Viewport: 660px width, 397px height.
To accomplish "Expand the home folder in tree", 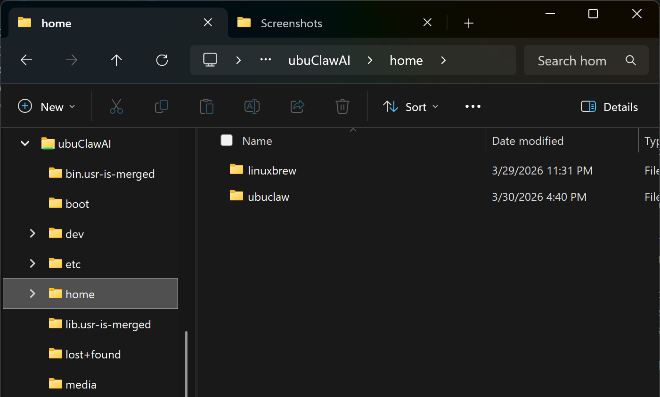I will pyautogui.click(x=33, y=294).
